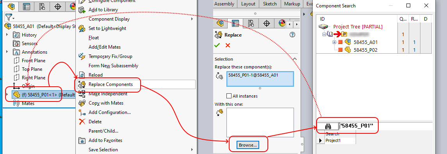
Task: Select 58455_A01 row in Component Search
Action: [366, 42]
